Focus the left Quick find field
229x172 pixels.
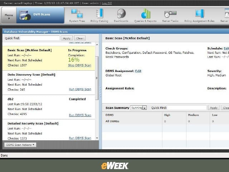pyautogui.click(x=40, y=38)
